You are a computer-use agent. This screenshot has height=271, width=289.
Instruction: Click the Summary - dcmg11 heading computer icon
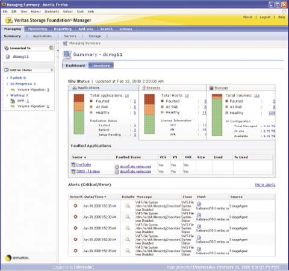pos(67,55)
